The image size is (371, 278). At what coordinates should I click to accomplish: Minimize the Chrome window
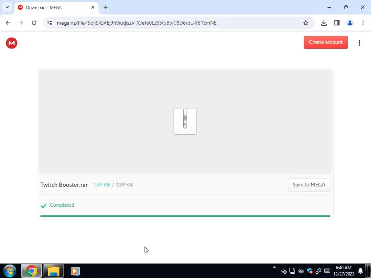click(329, 7)
